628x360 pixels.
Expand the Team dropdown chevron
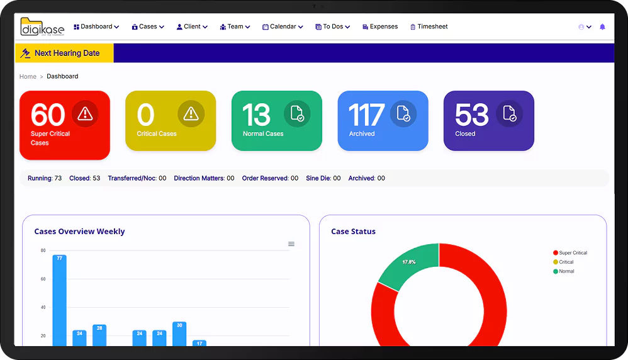[247, 27]
